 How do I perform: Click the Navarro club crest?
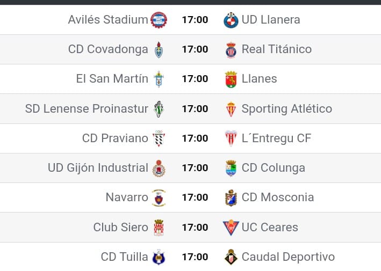(x=159, y=198)
